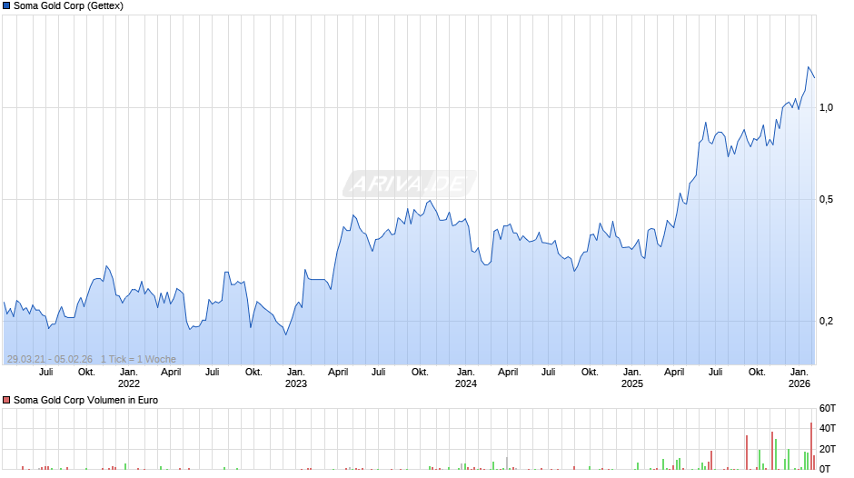Click the 'Okt.' axis label before Jan. 2022
This screenshot has height=478, width=854.
tap(86, 372)
